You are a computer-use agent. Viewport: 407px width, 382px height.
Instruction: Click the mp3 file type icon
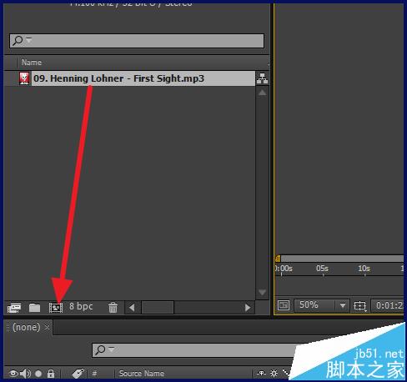coord(24,78)
